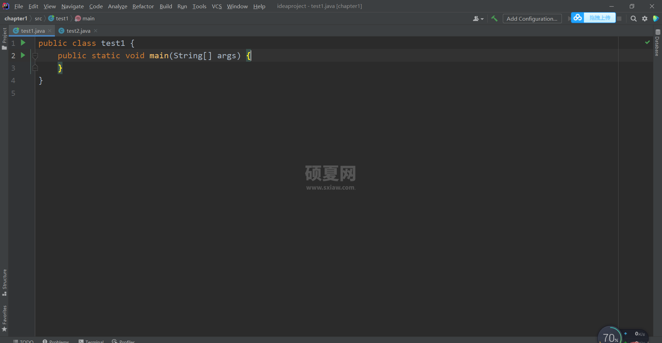Open the Edit menu
The width and height of the screenshot is (662, 343).
click(33, 6)
